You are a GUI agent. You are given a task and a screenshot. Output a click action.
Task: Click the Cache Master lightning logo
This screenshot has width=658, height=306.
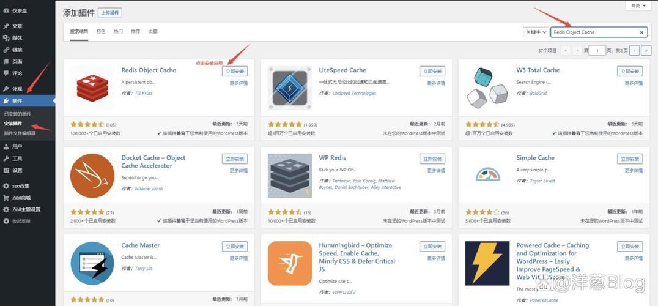tap(92, 263)
